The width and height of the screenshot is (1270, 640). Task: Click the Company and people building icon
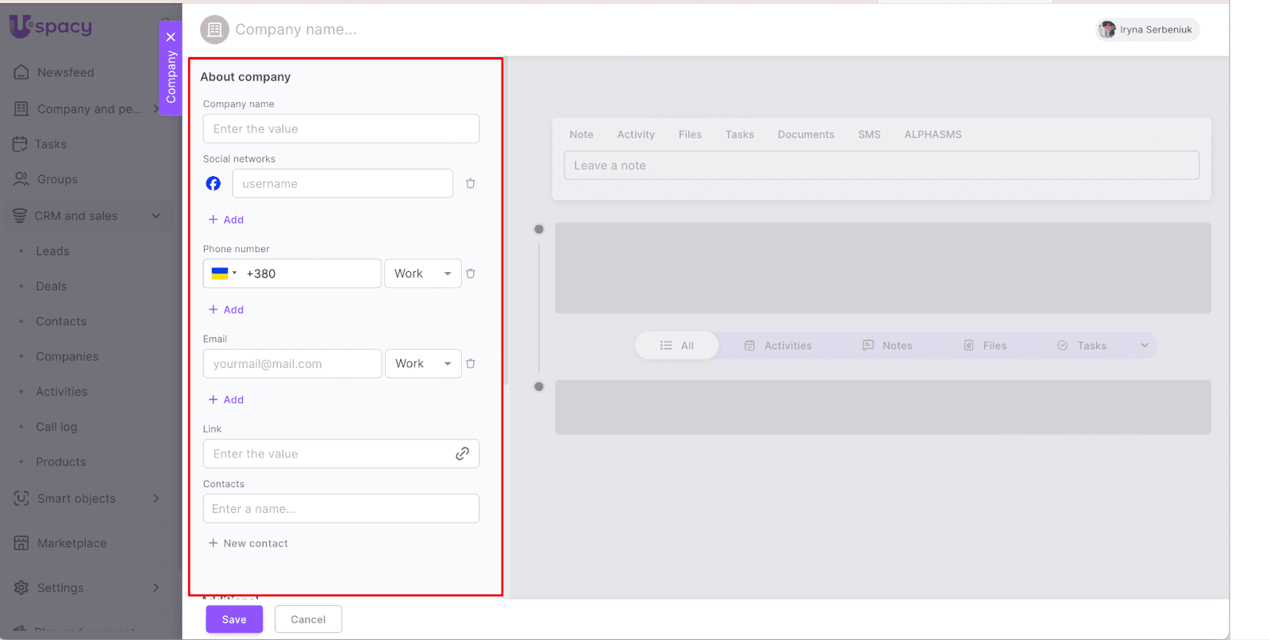click(21, 109)
